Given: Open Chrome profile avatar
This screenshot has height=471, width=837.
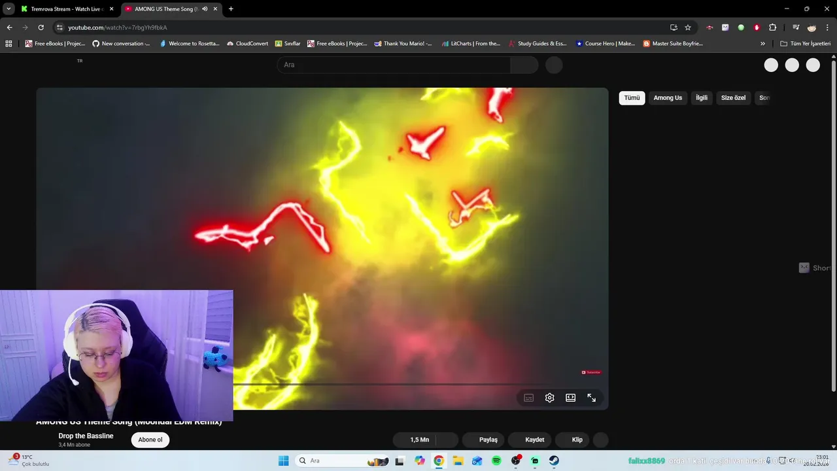Looking at the screenshot, I should pyautogui.click(x=811, y=27).
